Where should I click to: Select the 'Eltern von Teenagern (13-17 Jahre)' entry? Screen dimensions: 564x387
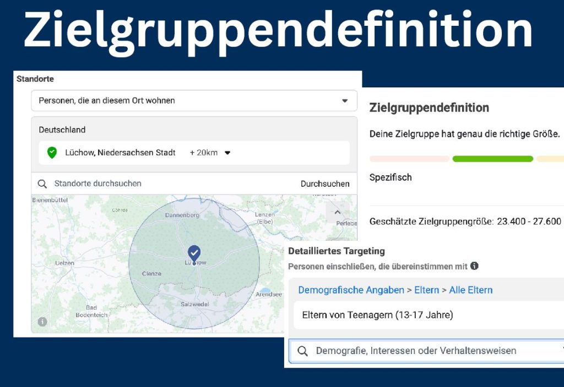point(378,316)
